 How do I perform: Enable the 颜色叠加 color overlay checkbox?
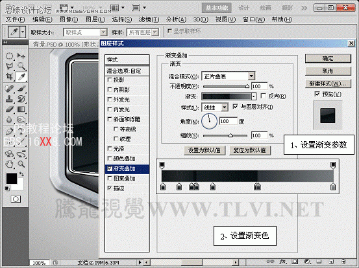coord(110,159)
